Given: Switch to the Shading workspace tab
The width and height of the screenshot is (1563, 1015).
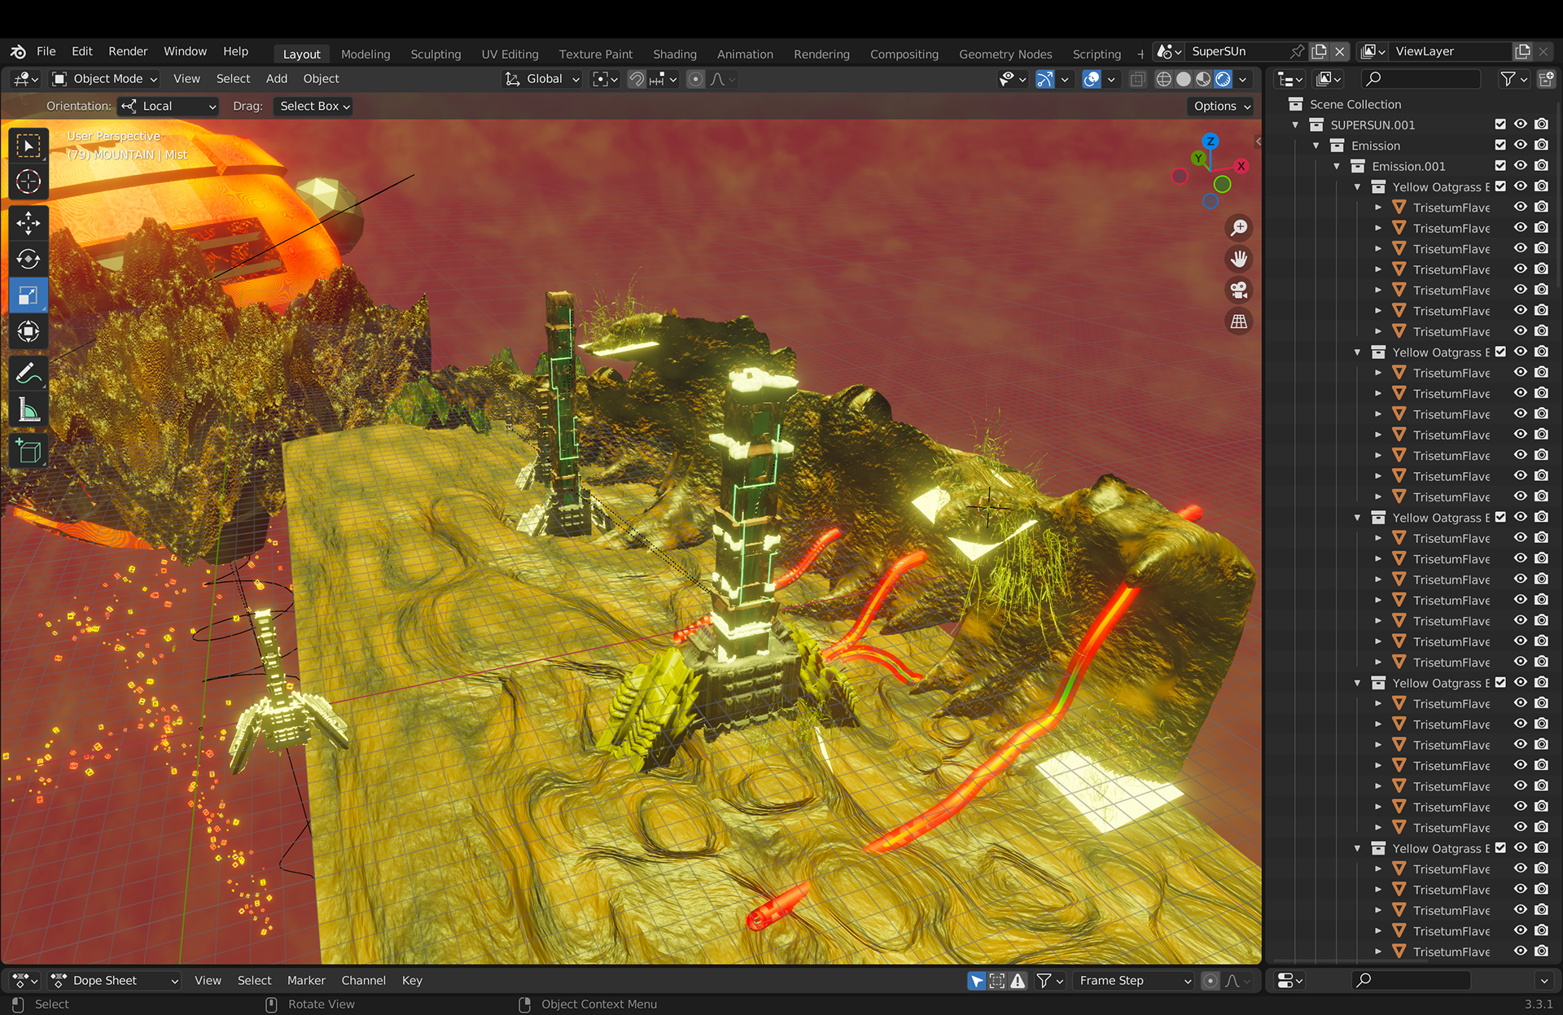Looking at the screenshot, I should (674, 54).
